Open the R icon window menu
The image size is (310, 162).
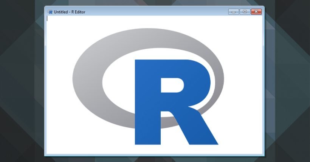pyautogui.click(x=50, y=12)
